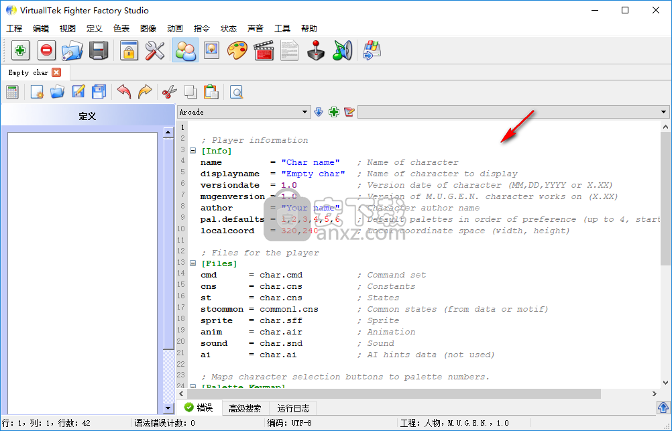Open the Arcade dropdown list
This screenshot has width=672, height=431.
pyautogui.click(x=305, y=112)
